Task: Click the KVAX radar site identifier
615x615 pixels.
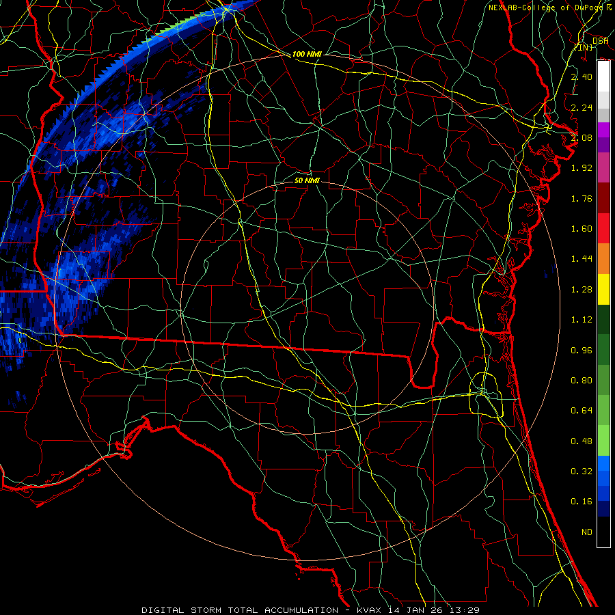Action: pyautogui.click(x=370, y=610)
